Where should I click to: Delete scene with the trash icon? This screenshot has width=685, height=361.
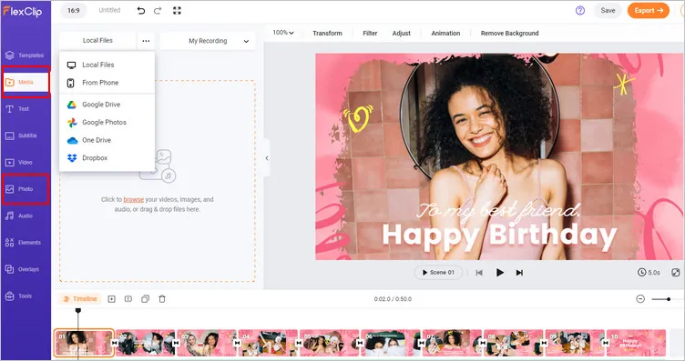[162, 299]
